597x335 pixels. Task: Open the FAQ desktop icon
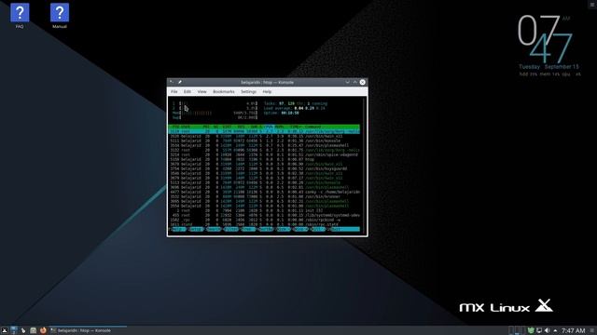click(20, 15)
